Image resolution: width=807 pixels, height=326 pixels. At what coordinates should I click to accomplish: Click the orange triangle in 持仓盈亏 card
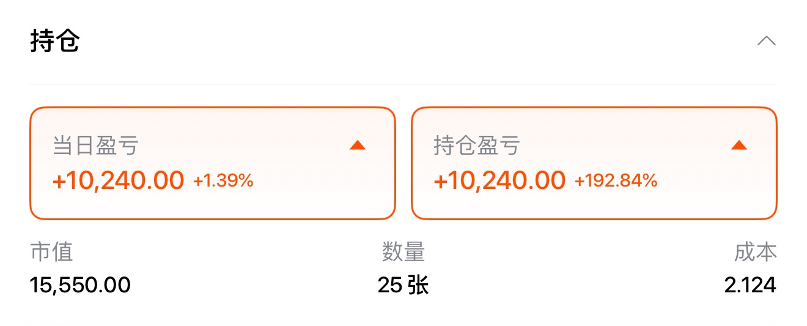click(x=739, y=145)
